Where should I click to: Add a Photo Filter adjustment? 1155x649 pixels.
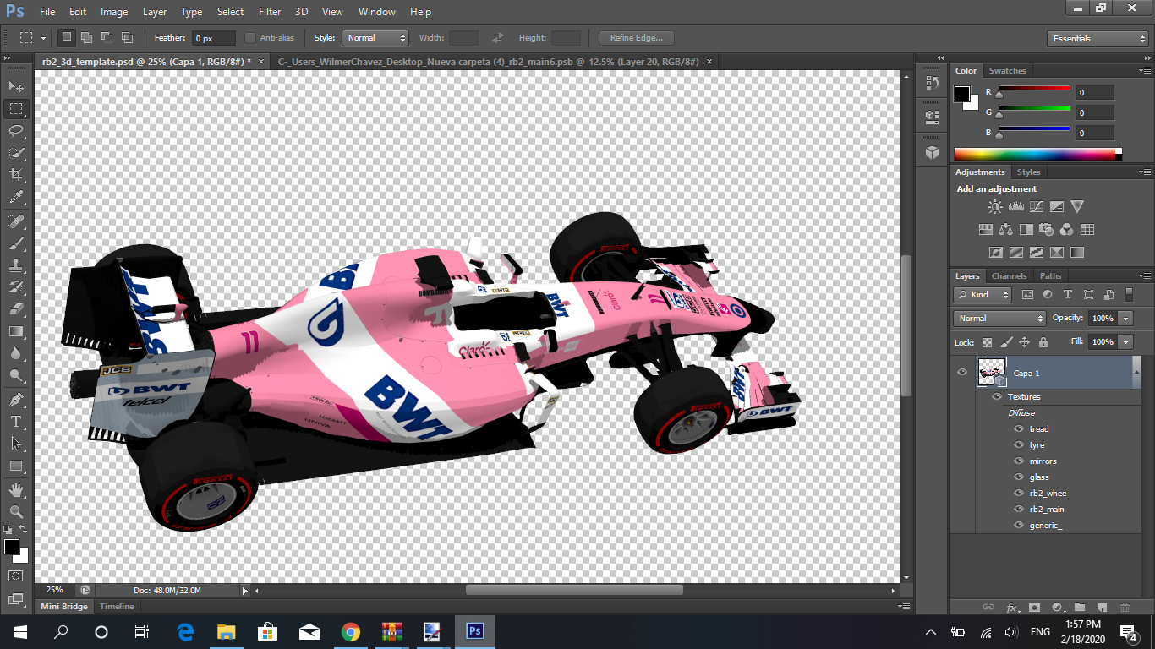click(x=1046, y=229)
